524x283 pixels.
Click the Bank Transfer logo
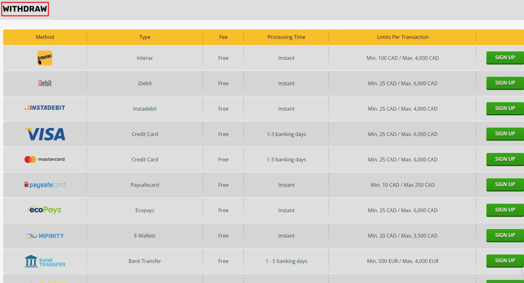click(45, 261)
